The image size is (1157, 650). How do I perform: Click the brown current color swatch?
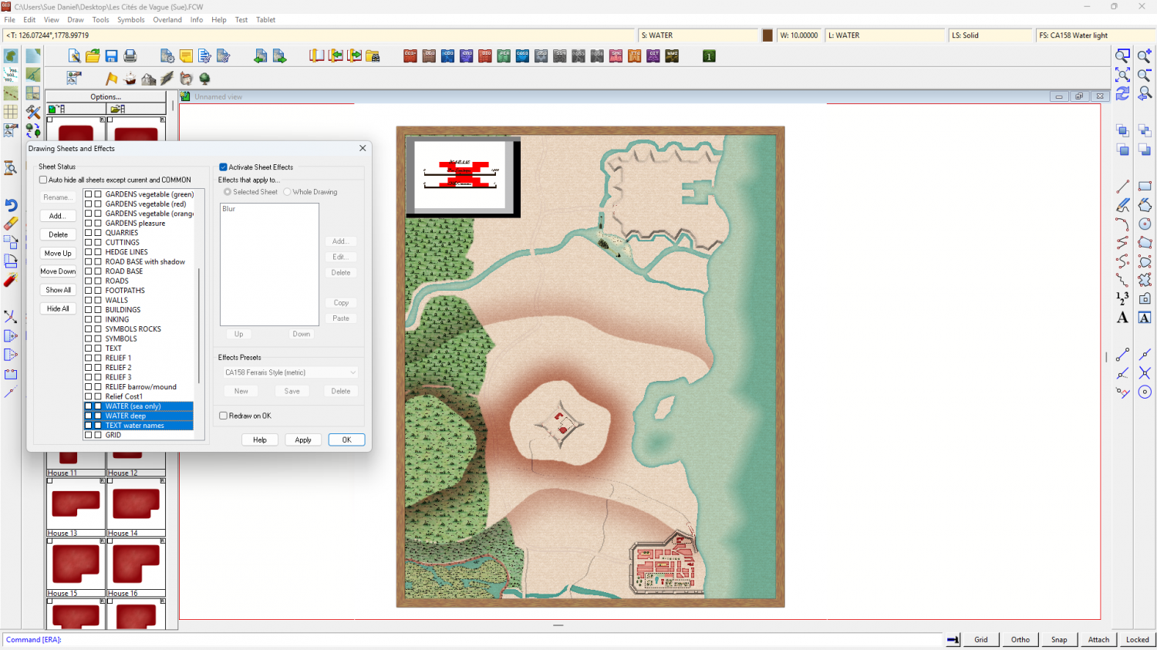[767, 35]
